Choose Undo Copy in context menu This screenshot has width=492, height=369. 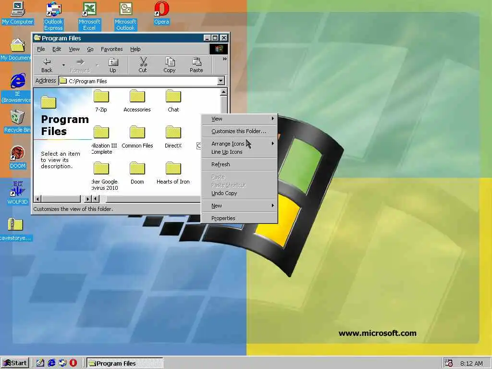(239, 193)
